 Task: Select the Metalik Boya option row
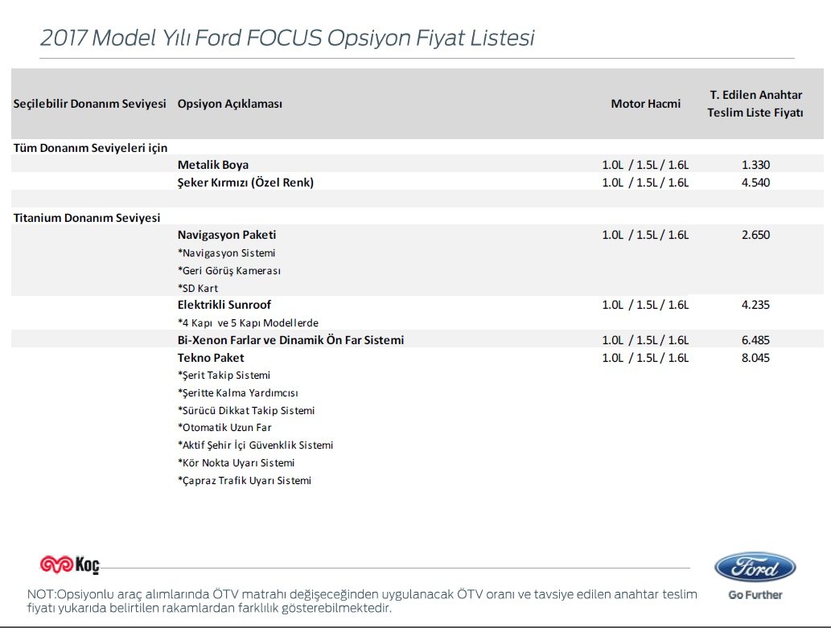pos(417,164)
